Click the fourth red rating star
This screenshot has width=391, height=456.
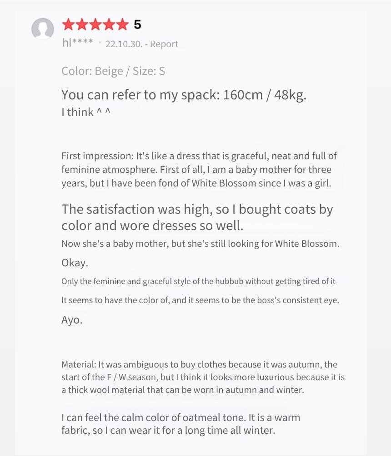tap(109, 25)
